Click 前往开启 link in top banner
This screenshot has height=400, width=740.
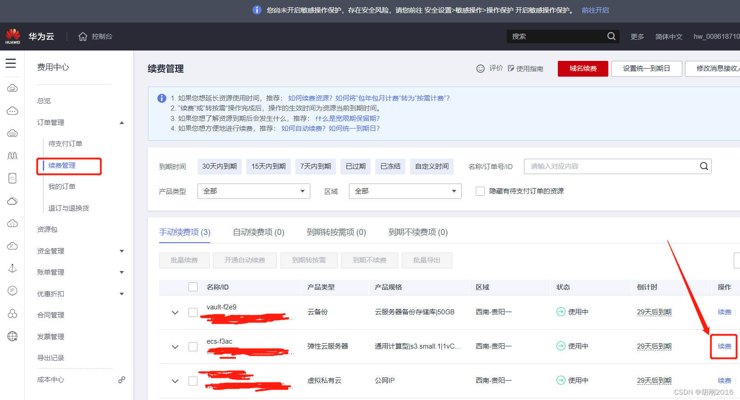595,10
